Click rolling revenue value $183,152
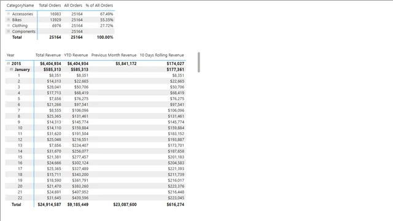 (x=176, y=134)
